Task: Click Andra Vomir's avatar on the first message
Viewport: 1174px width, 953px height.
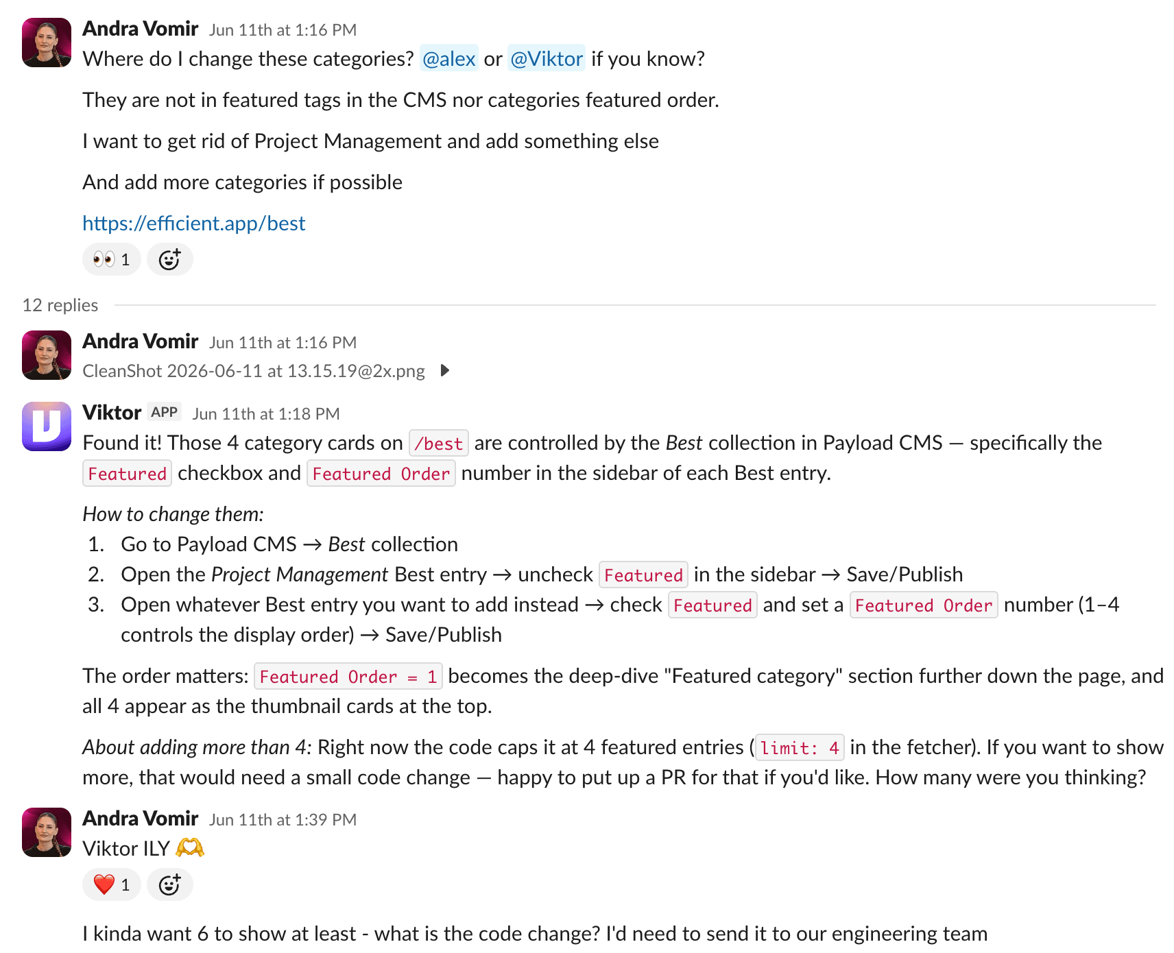Action: (x=47, y=43)
